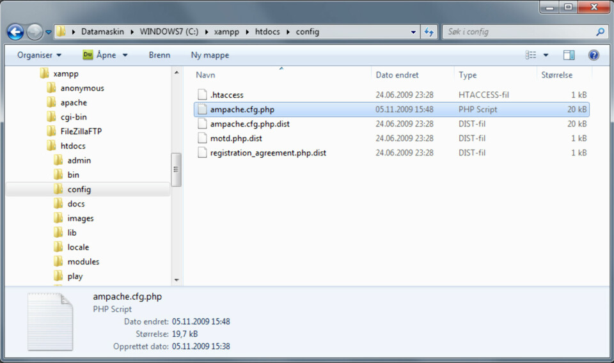
Task: Click Størrelse value 19,7 kB in details pane
Action: click(185, 334)
